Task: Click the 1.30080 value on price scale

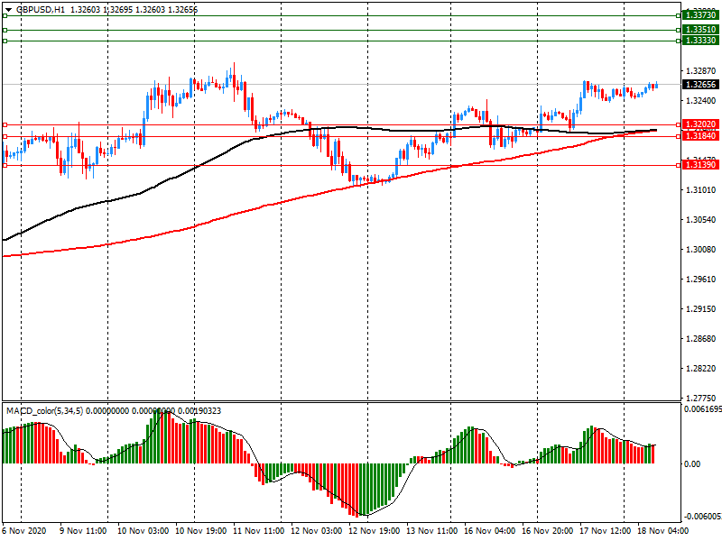Action: coord(700,250)
